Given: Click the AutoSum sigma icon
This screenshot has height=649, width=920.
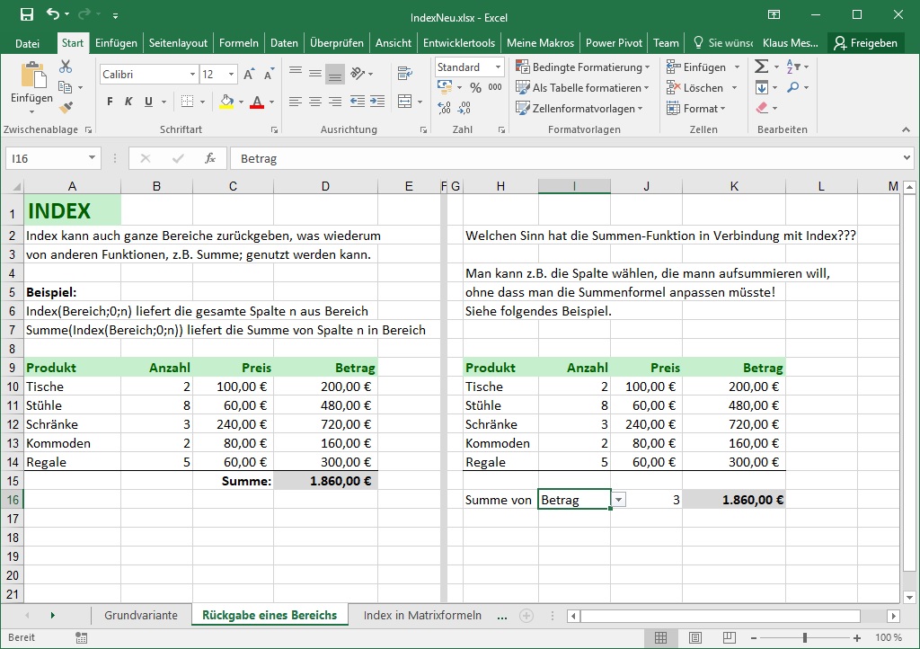Looking at the screenshot, I should tap(761, 67).
